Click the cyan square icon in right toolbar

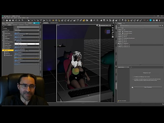pyautogui.click(x=151, y=20)
